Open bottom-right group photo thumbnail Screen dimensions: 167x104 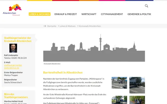click(137, 100)
